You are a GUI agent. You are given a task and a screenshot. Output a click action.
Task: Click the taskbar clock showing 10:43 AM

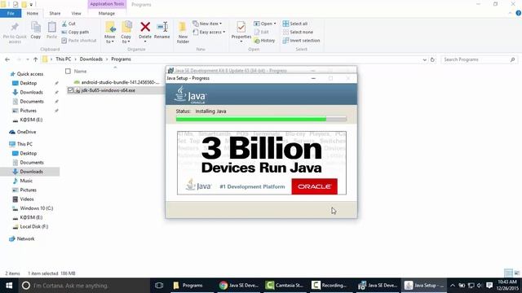point(507,286)
